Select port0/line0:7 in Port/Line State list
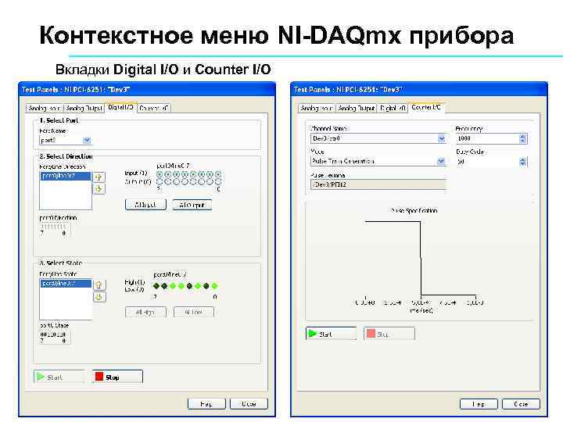 (66, 284)
